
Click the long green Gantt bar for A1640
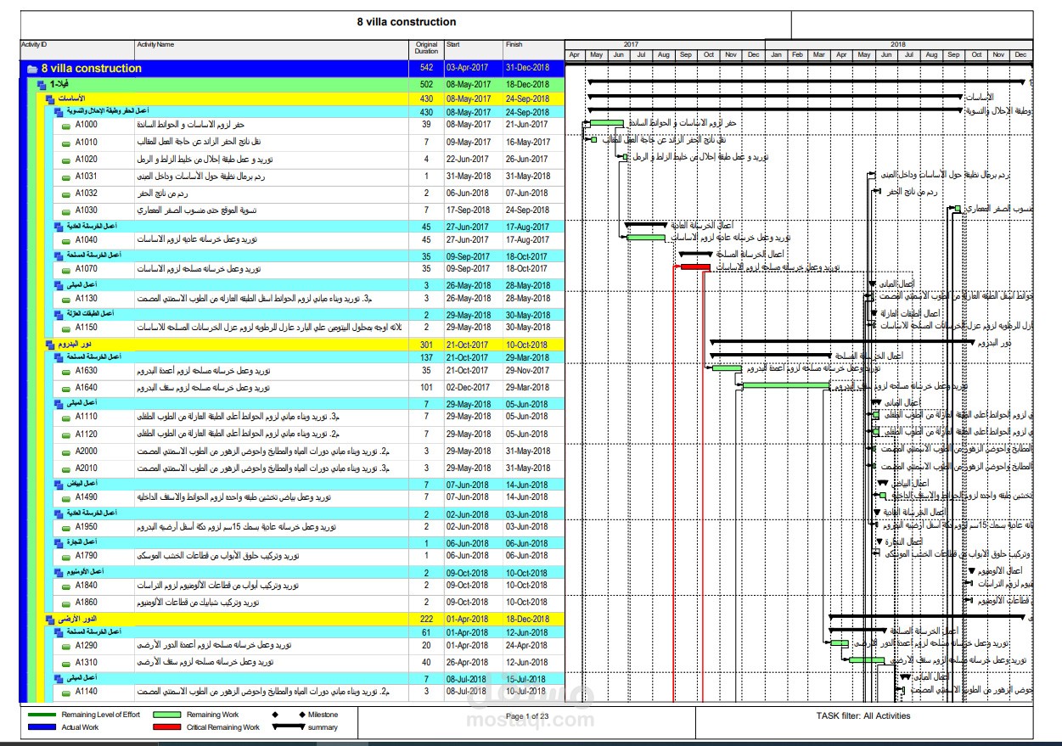click(786, 385)
